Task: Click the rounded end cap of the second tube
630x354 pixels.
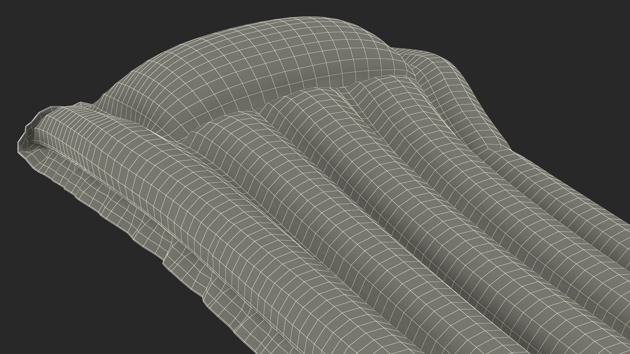Action: [x=217, y=128]
